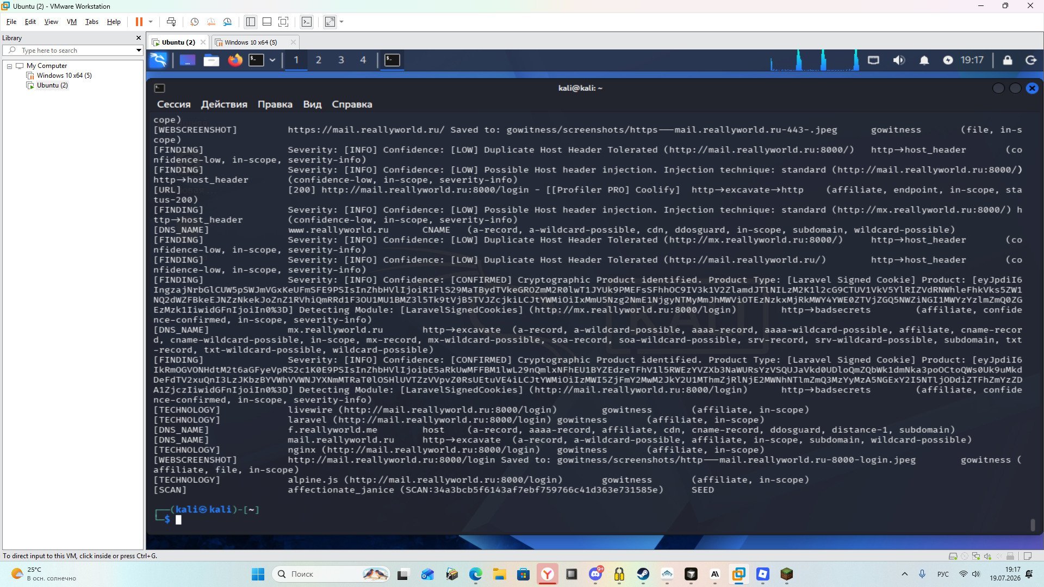Image resolution: width=1044 pixels, height=587 pixels.
Task: Open the Kali session logout icon
Action: 1031,60
